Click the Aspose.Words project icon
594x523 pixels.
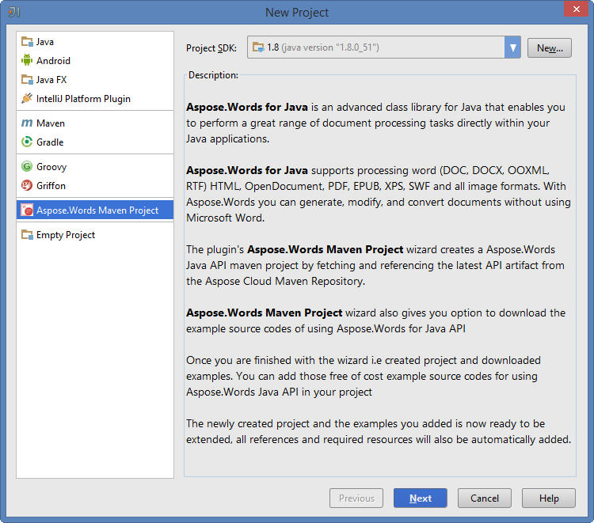coord(27,210)
